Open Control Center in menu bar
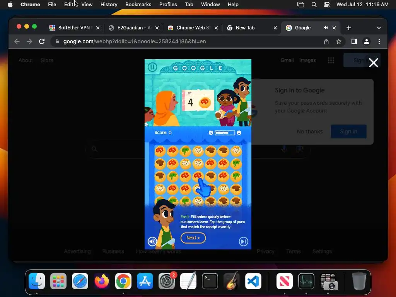The width and height of the screenshot is (396, 297). click(326, 5)
